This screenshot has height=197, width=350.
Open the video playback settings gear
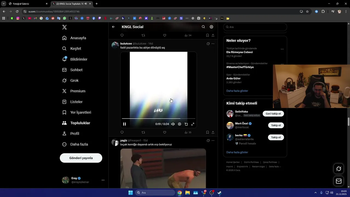(x=179, y=124)
